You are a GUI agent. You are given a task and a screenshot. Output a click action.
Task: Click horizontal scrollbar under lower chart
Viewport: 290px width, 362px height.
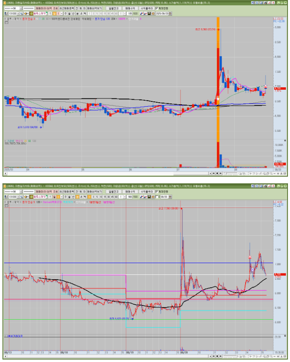coord(107,357)
